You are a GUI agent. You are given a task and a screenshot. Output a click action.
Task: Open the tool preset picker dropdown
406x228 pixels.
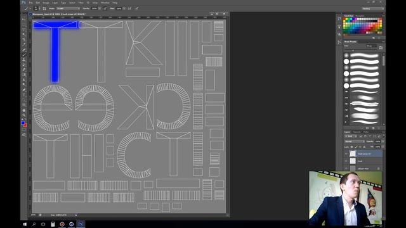click(x=30, y=8)
